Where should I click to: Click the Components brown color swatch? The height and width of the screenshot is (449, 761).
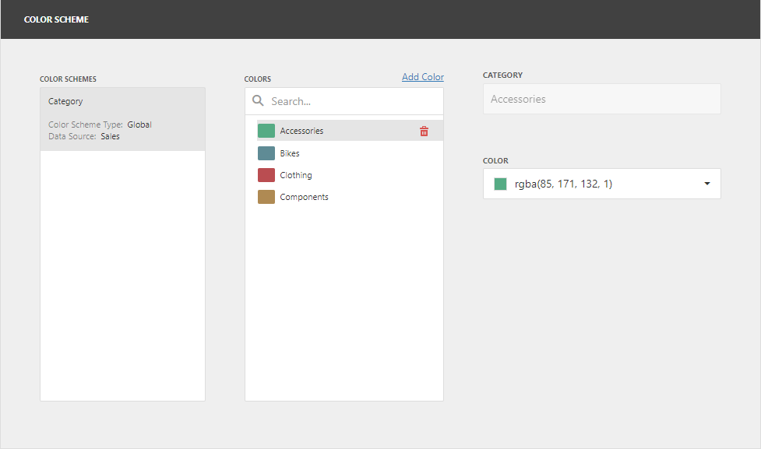[266, 196]
